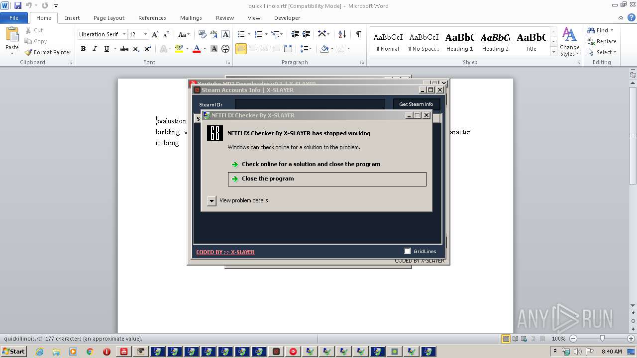Decrease paragraph indent
This screenshot has width=637, height=358.
295,34
